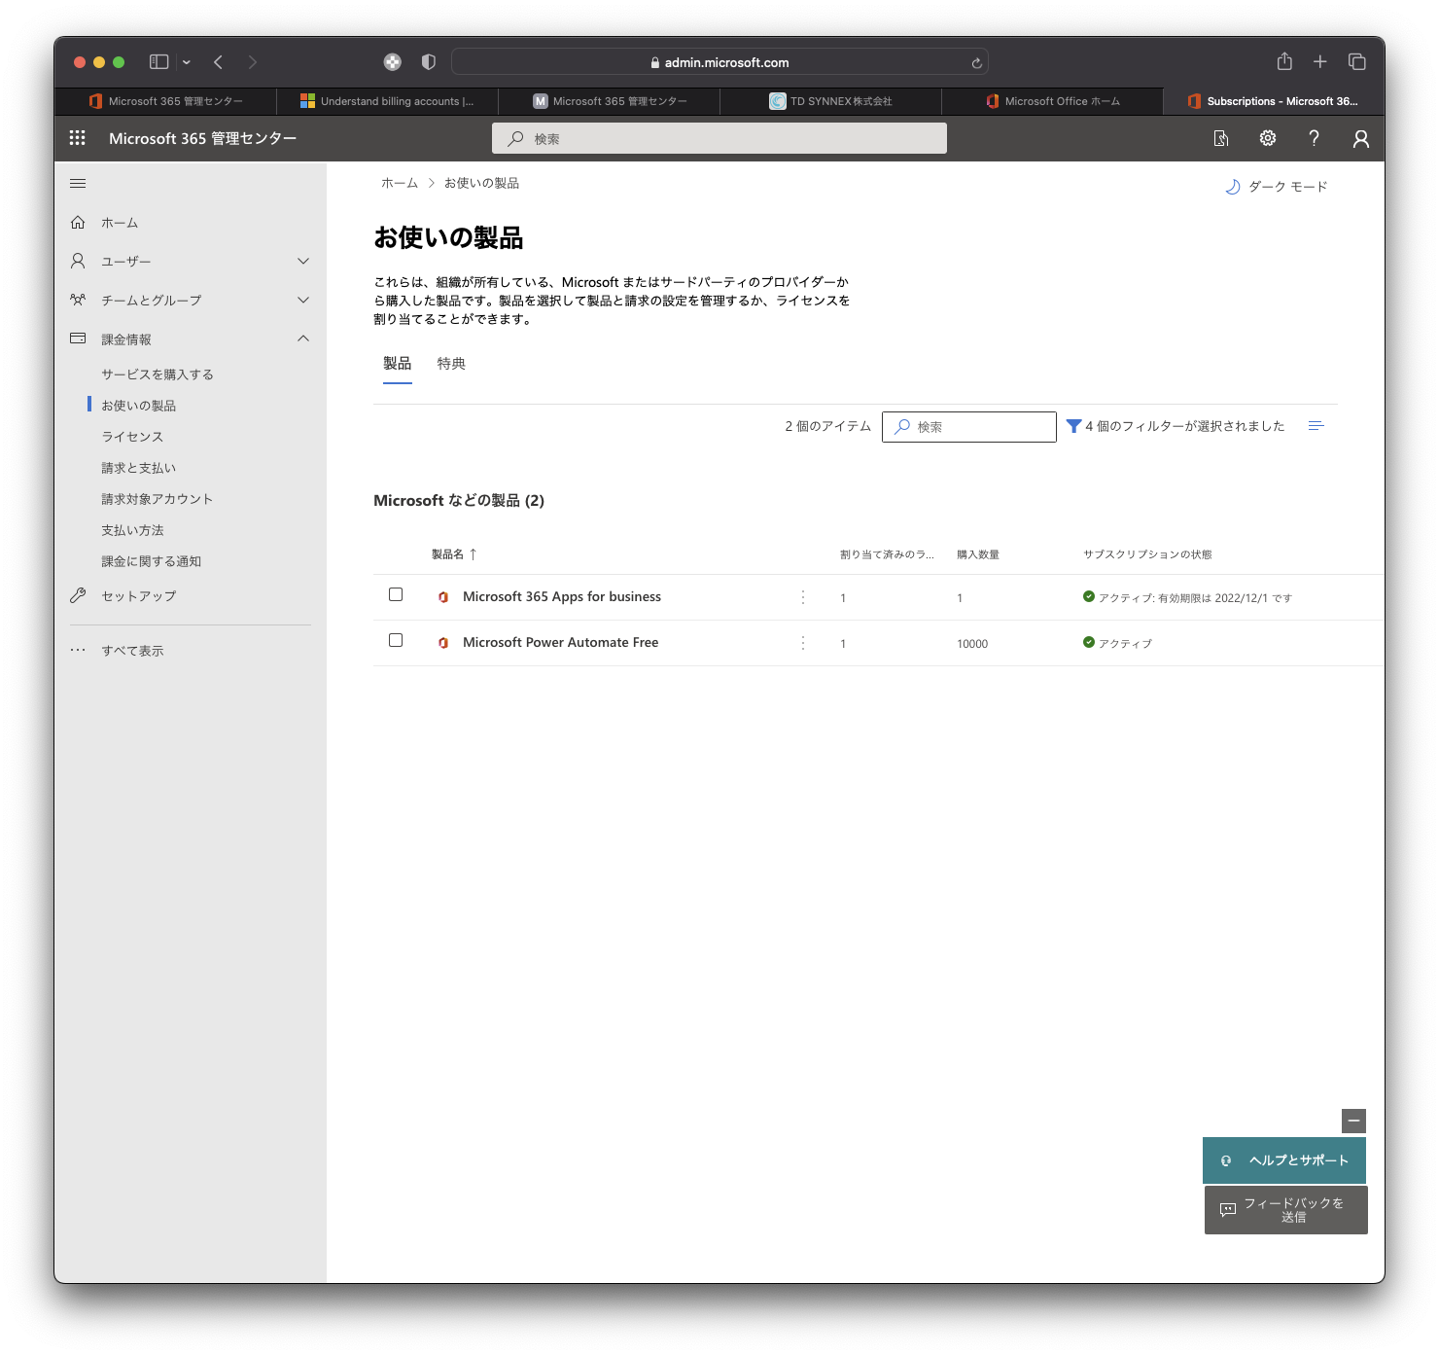
Task: Click the setup wrench icon
Action: coord(78,595)
